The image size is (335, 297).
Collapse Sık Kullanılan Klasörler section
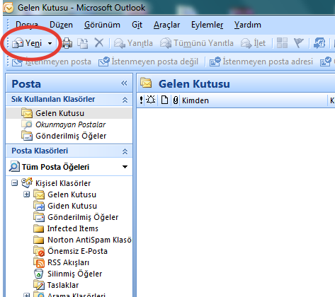pyautogui.click(x=125, y=100)
